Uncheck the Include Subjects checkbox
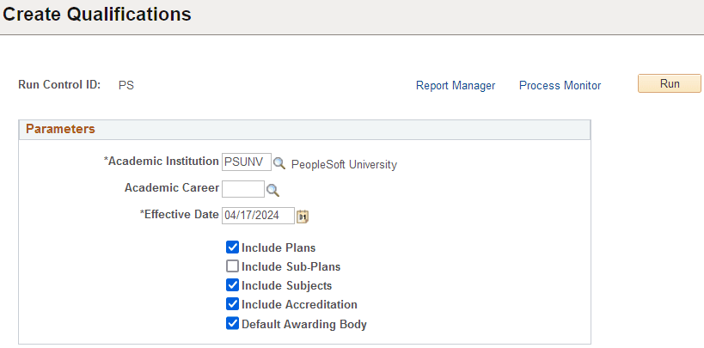 [232, 285]
